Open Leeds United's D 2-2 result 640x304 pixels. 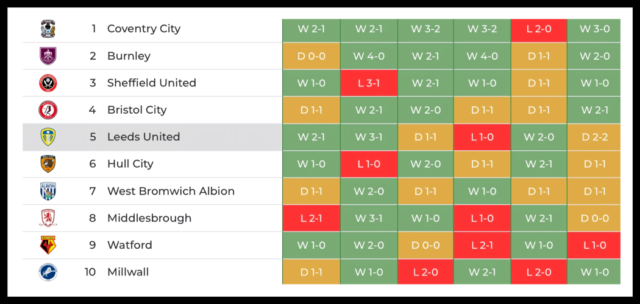click(x=594, y=137)
